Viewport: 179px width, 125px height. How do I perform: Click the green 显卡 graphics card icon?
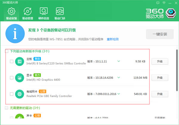19,78
